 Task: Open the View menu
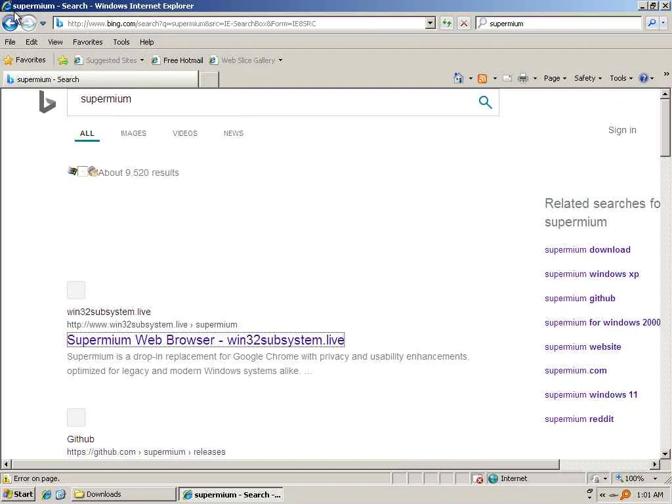click(x=55, y=42)
